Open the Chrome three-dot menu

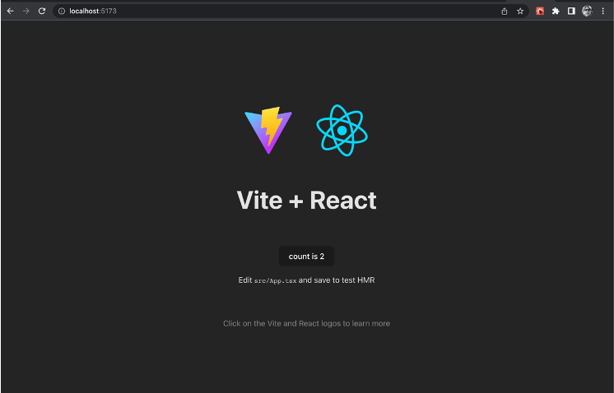pos(603,11)
